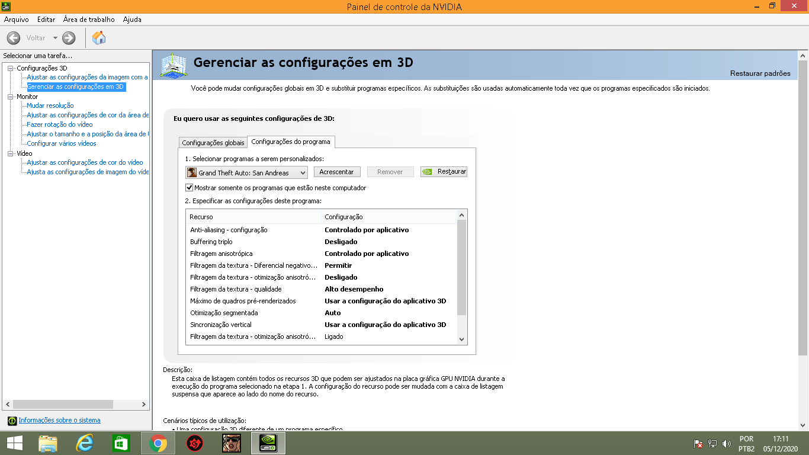Click the Forward arrow icon
Image resolution: width=809 pixels, height=455 pixels.
69,38
